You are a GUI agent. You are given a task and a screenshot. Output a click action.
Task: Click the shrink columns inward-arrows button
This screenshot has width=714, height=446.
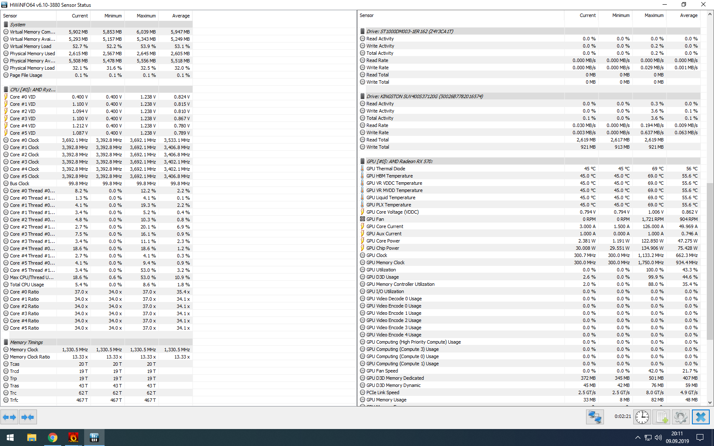coord(28,417)
